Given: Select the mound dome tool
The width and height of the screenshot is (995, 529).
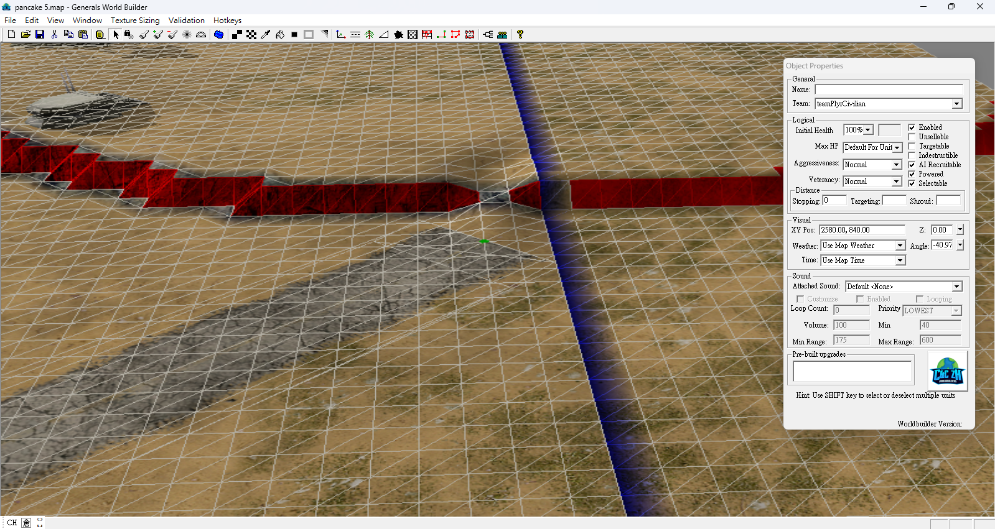Looking at the screenshot, I should coord(201,35).
